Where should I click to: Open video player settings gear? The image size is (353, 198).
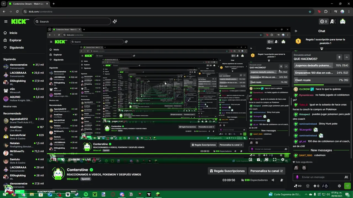(x=283, y=159)
